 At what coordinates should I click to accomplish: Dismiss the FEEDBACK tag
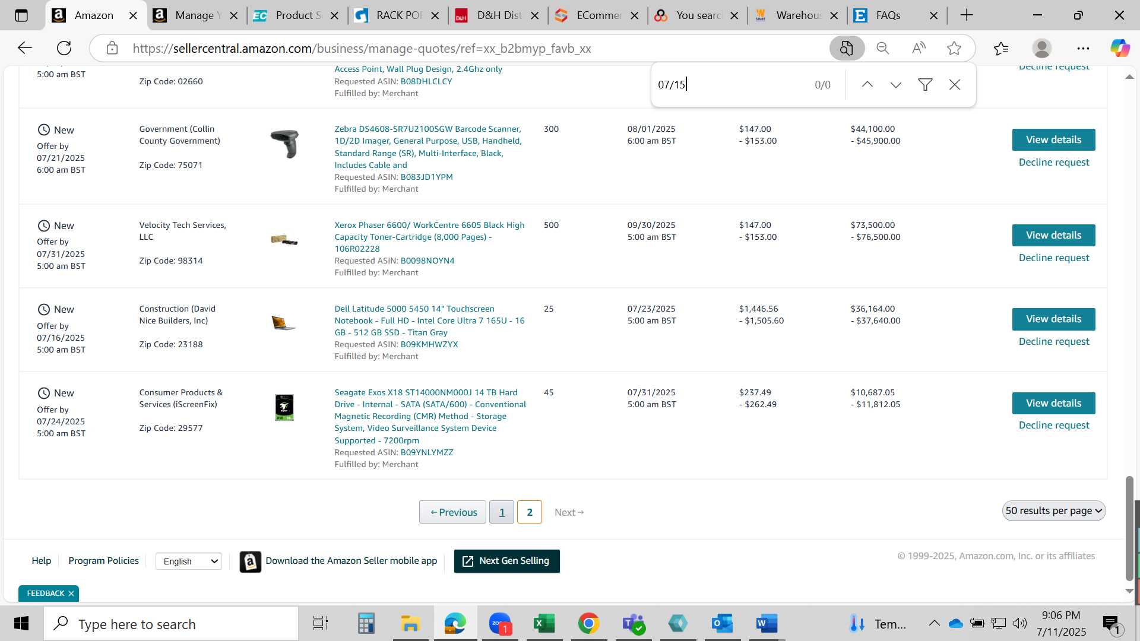[71, 594]
